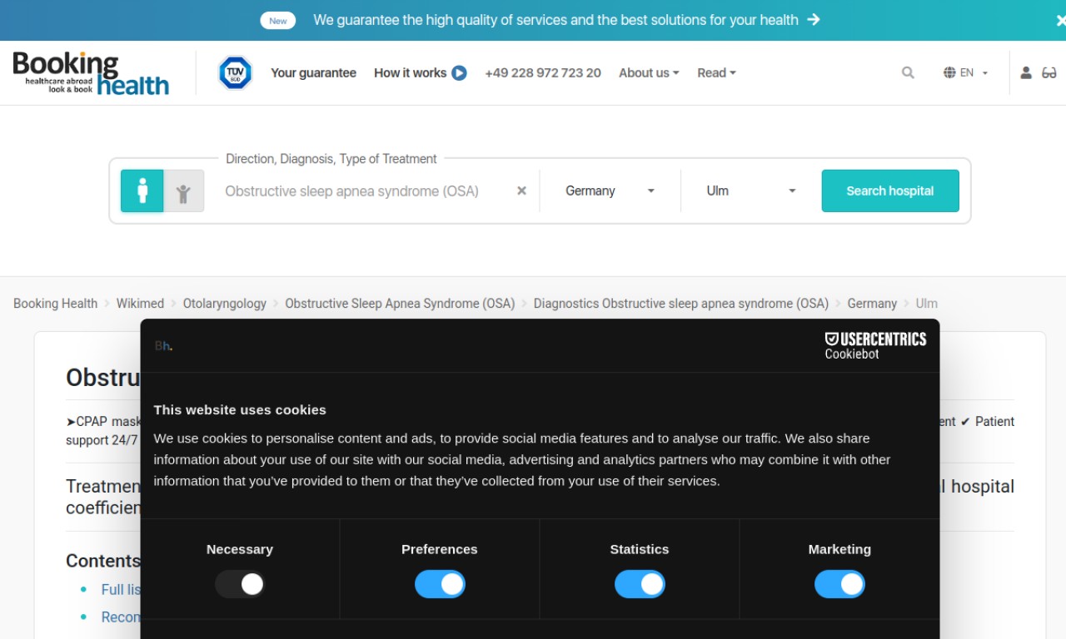
Task: Play the How it works video icon
Action: coord(459,73)
